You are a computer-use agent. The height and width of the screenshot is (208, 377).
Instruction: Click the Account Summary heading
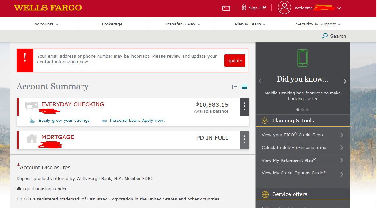coord(53,86)
